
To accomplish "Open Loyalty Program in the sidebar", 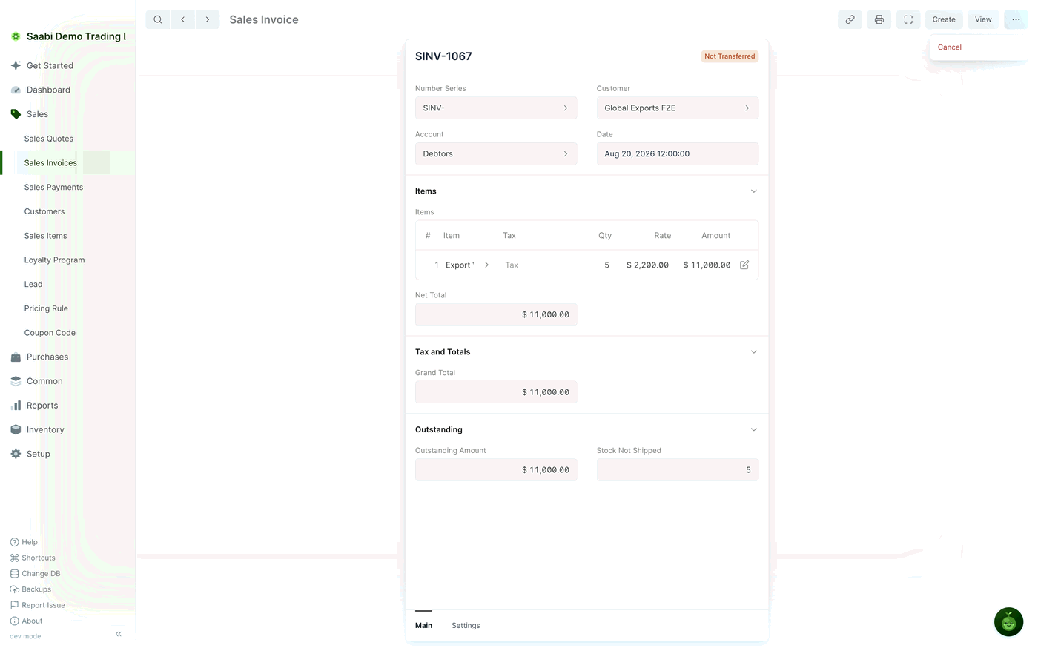I will point(54,260).
